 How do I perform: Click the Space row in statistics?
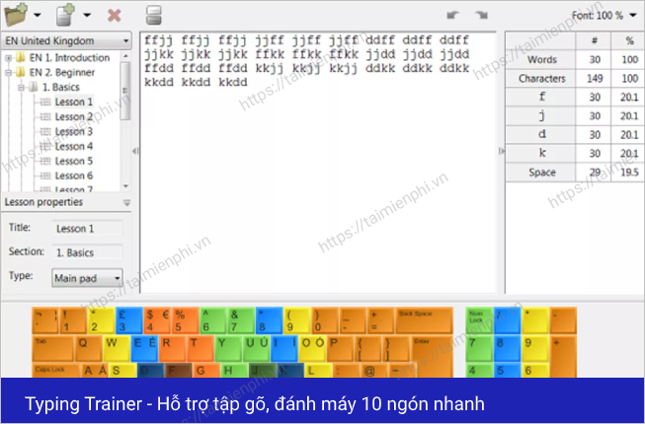point(575,173)
